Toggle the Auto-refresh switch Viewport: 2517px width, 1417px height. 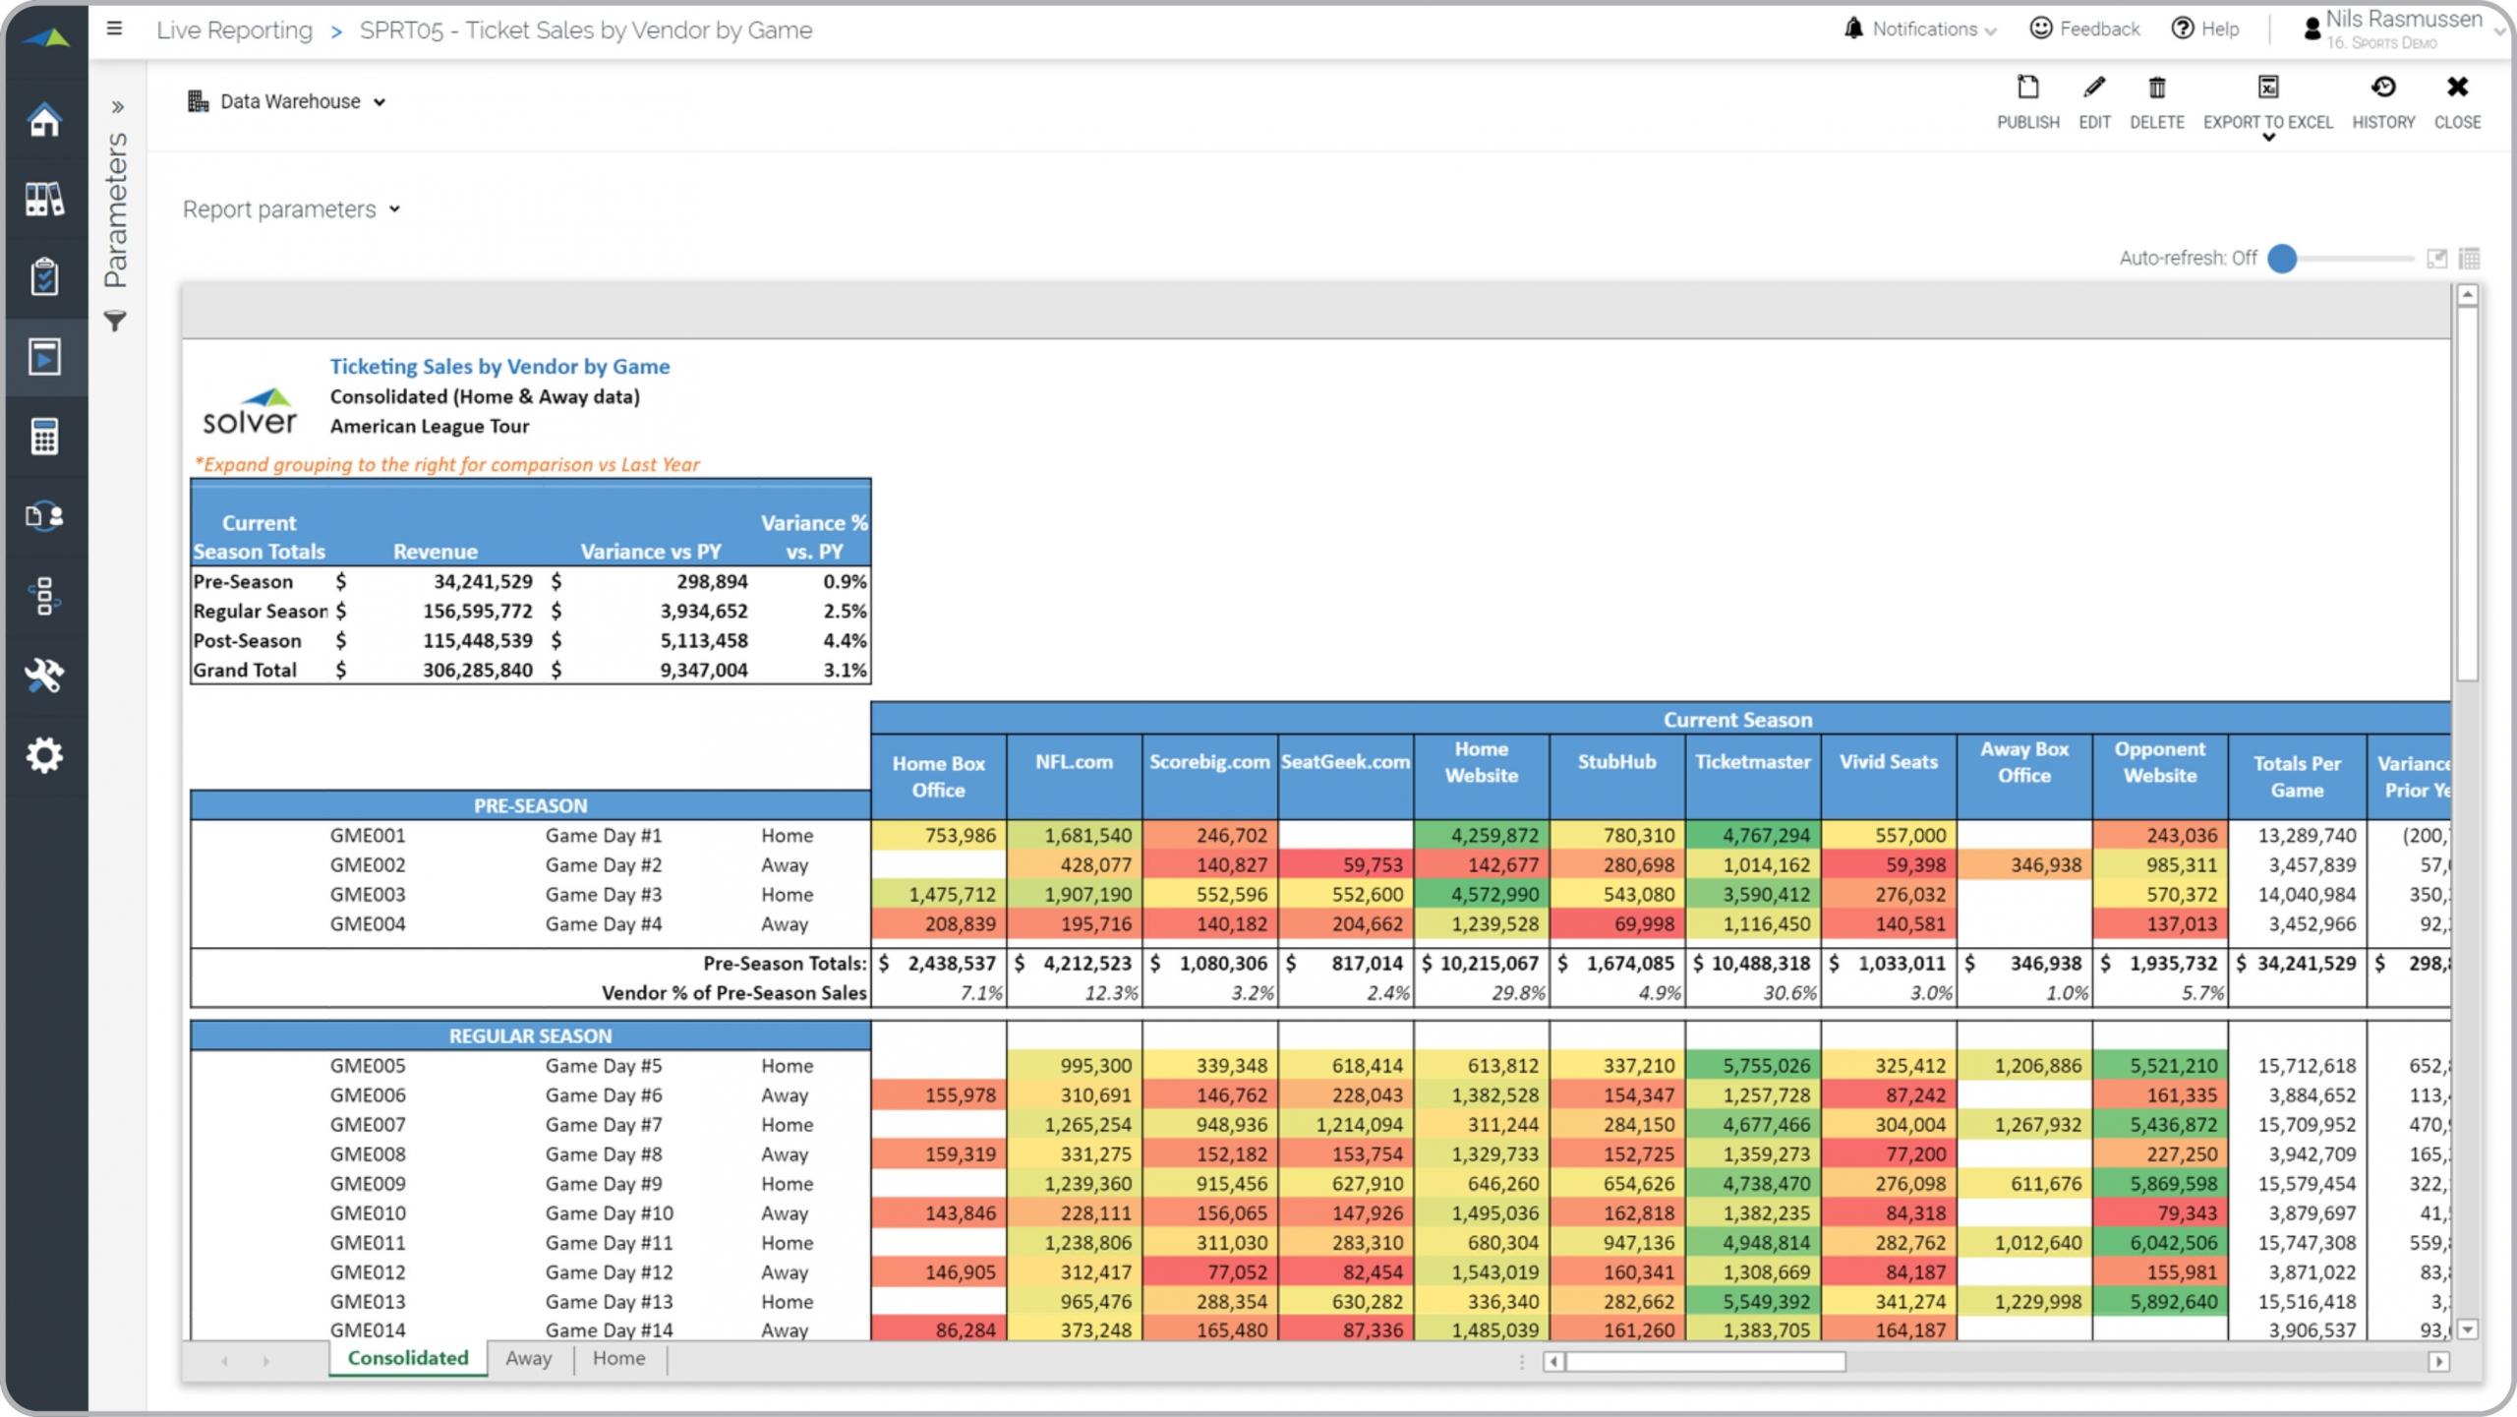2283,259
